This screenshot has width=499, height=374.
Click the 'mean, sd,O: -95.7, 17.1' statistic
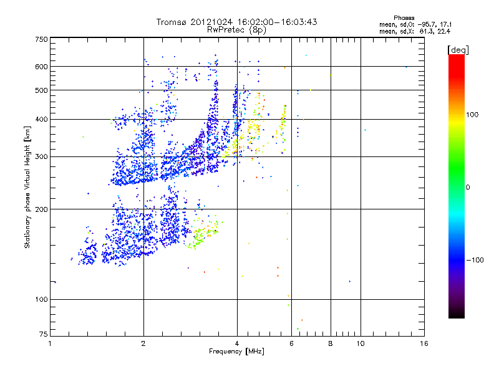[415, 24]
